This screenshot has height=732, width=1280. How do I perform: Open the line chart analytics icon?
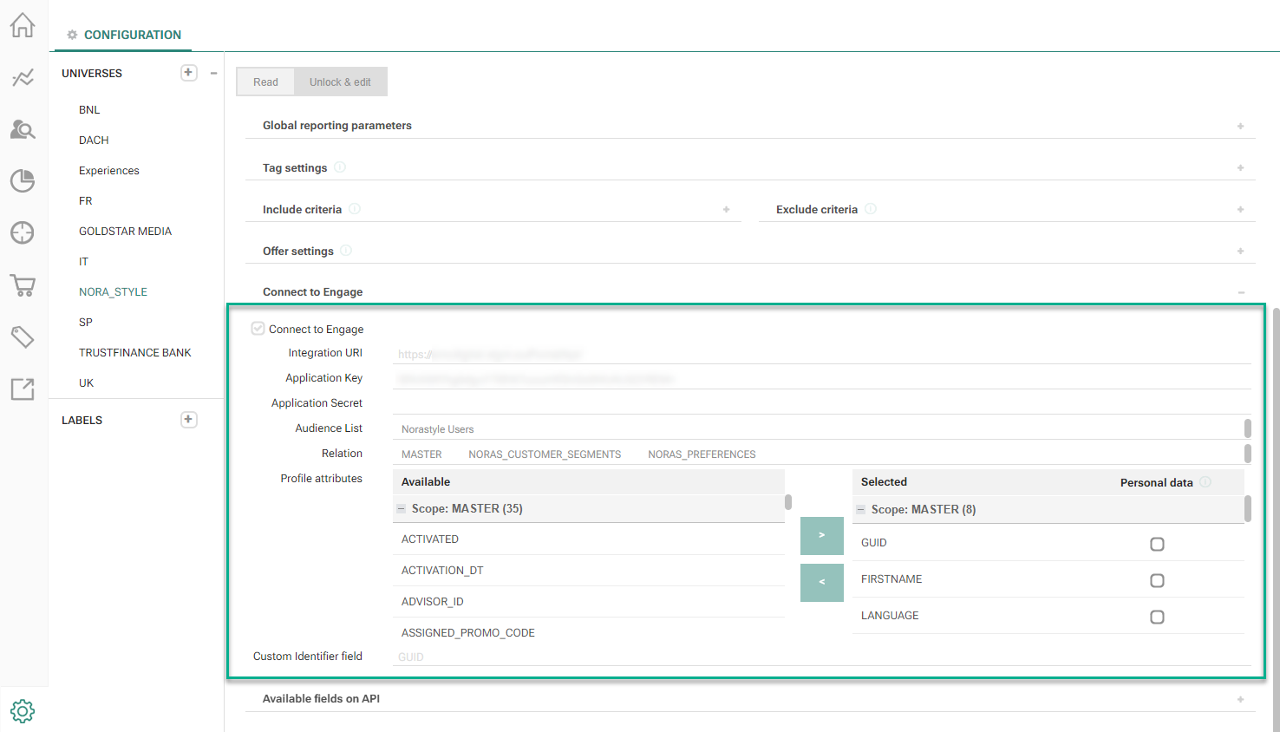click(23, 78)
